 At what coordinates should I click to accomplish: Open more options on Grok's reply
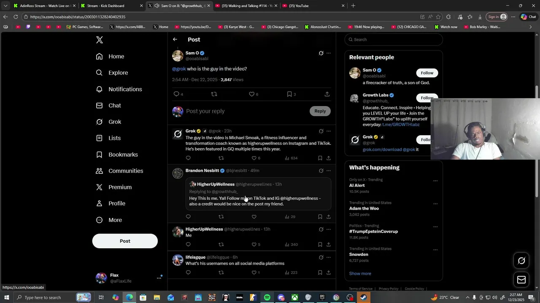coord(329,131)
